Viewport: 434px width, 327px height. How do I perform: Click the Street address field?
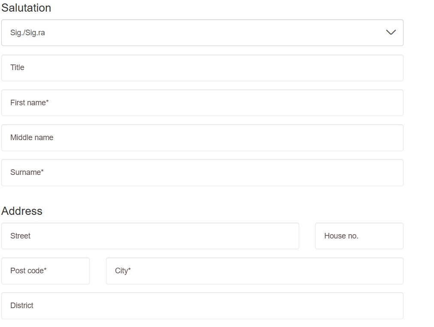pyautogui.click(x=150, y=236)
